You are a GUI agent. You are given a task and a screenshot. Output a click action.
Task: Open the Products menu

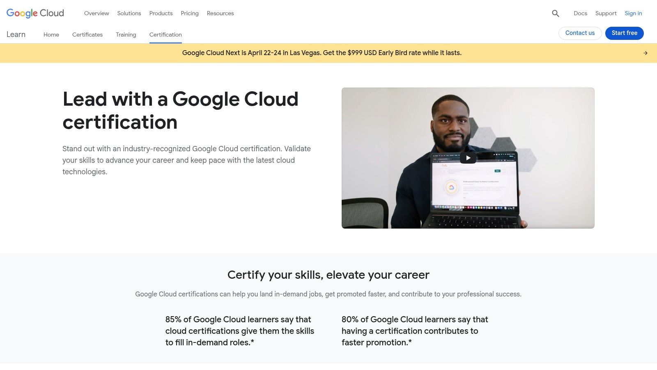pos(161,13)
